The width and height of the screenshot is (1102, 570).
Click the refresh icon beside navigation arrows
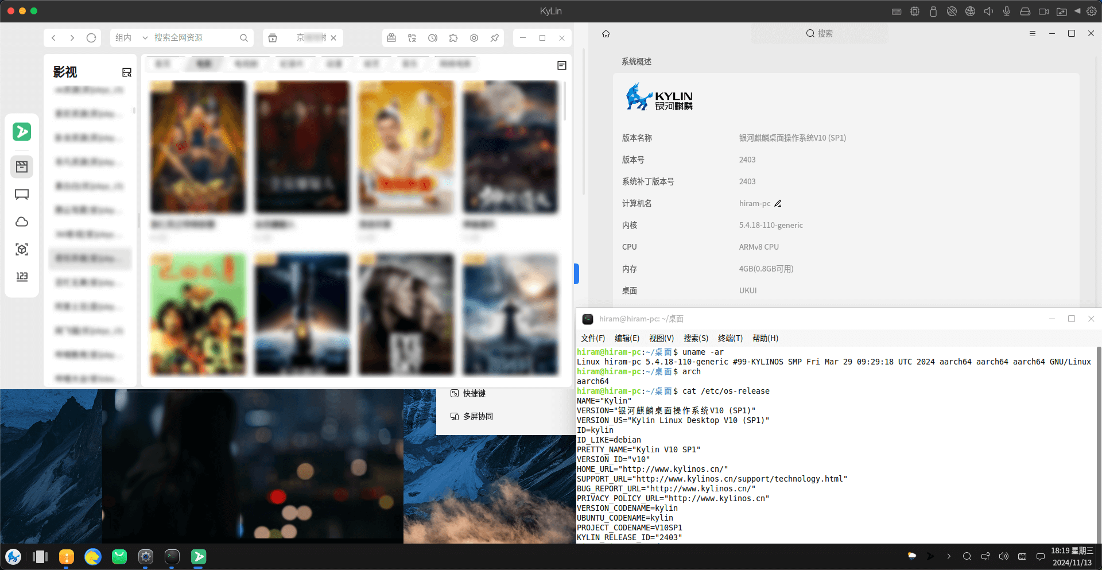(x=91, y=38)
